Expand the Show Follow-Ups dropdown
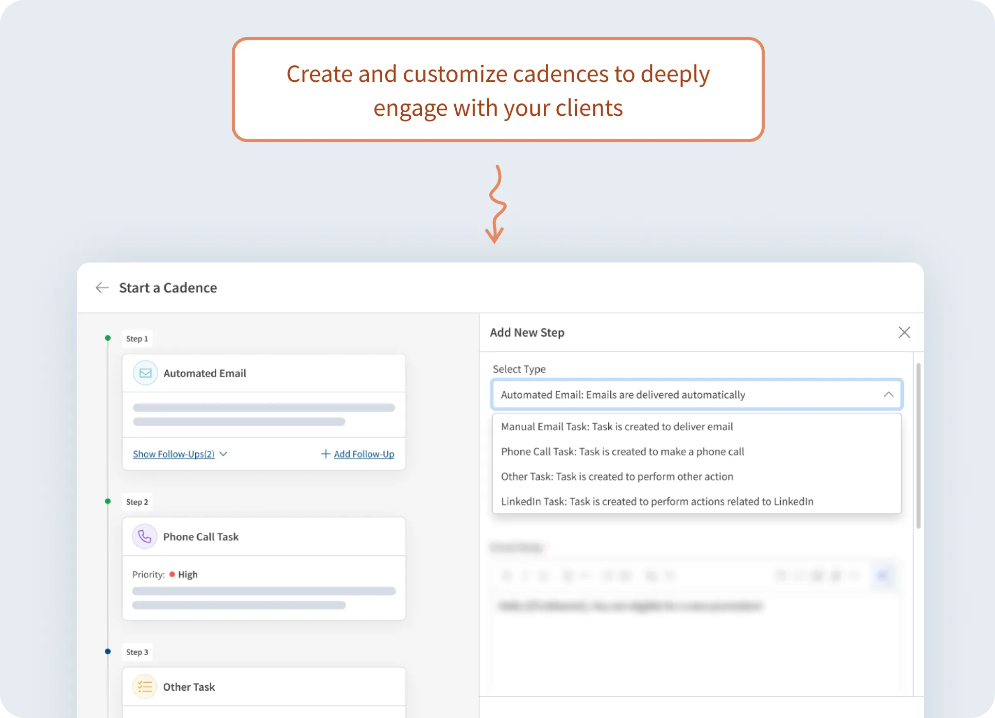Image resolution: width=995 pixels, height=718 pixels. tap(178, 454)
